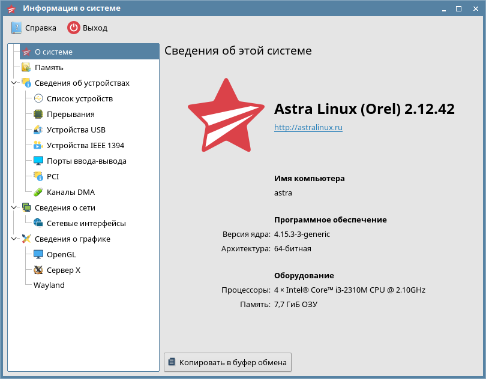Open Справка from the toolbar

34,28
